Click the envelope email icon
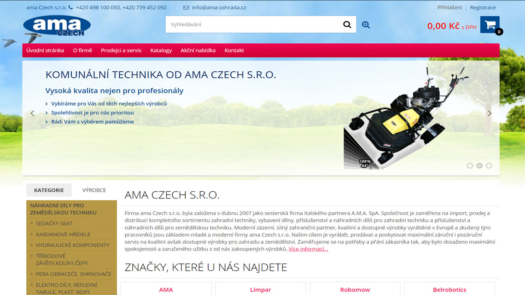The width and height of the screenshot is (525, 295). (186, 8)
